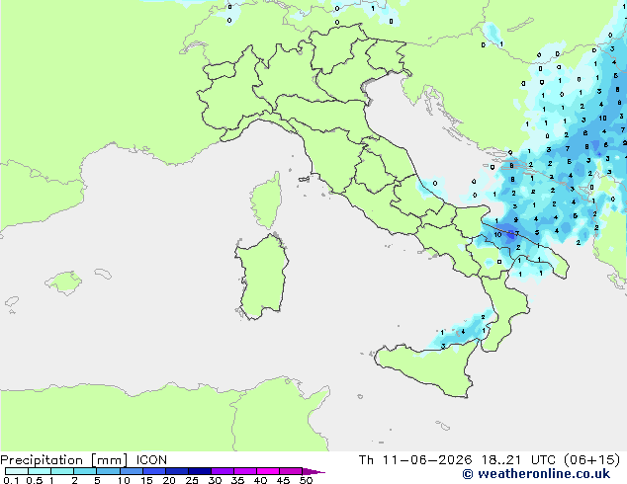Select the 10–15 mm legend swatch
This screenshot has height=484, width=627.
click(x=131, y=471)
